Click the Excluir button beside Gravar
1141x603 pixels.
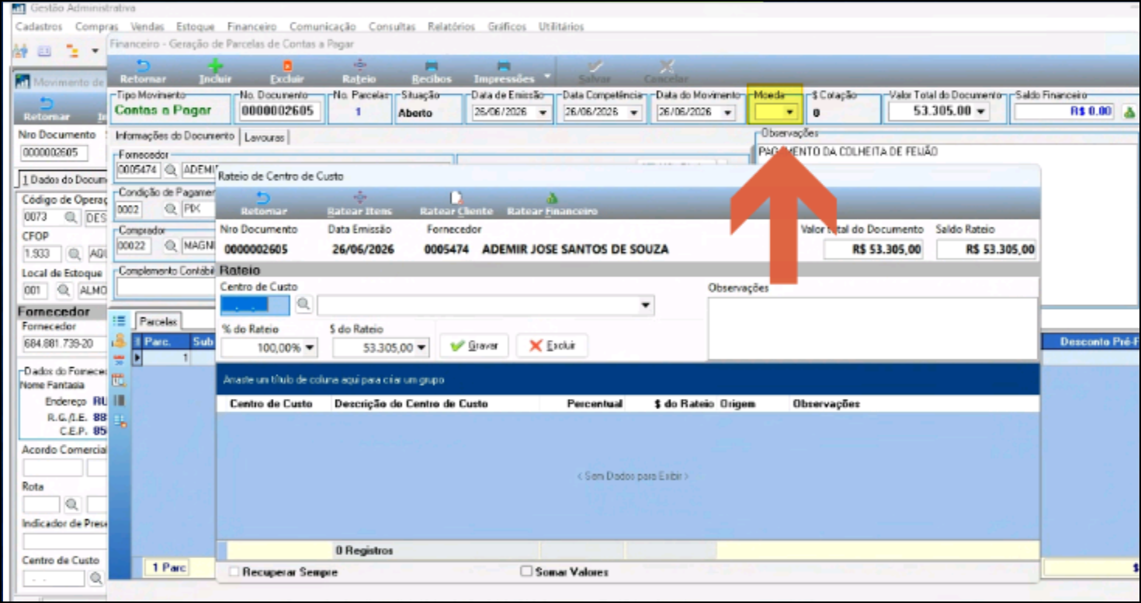(x=551, y=346)
